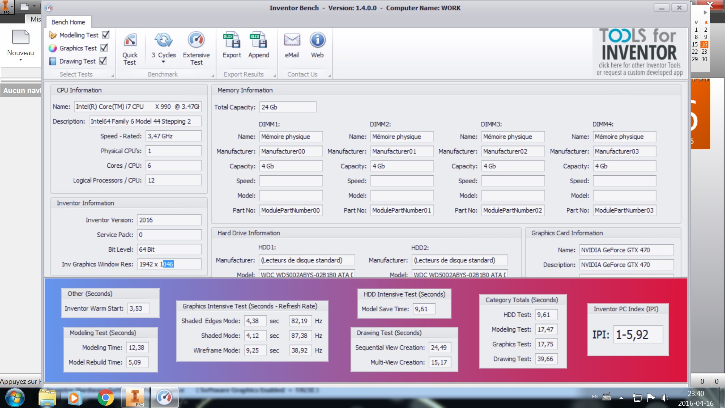
Task: Open Export Results group launcher
Action: (x=275, y=76)
